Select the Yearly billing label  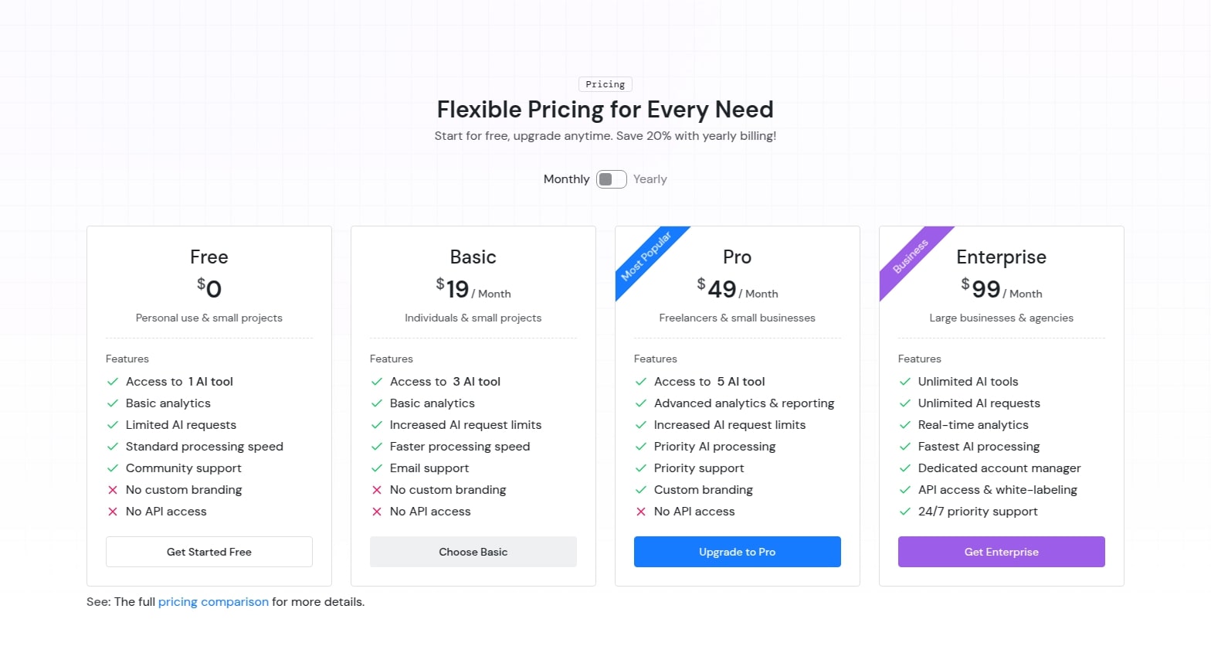coord(650,179)
